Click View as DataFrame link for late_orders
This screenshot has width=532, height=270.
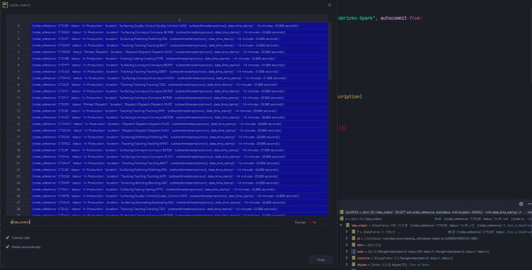519,225
